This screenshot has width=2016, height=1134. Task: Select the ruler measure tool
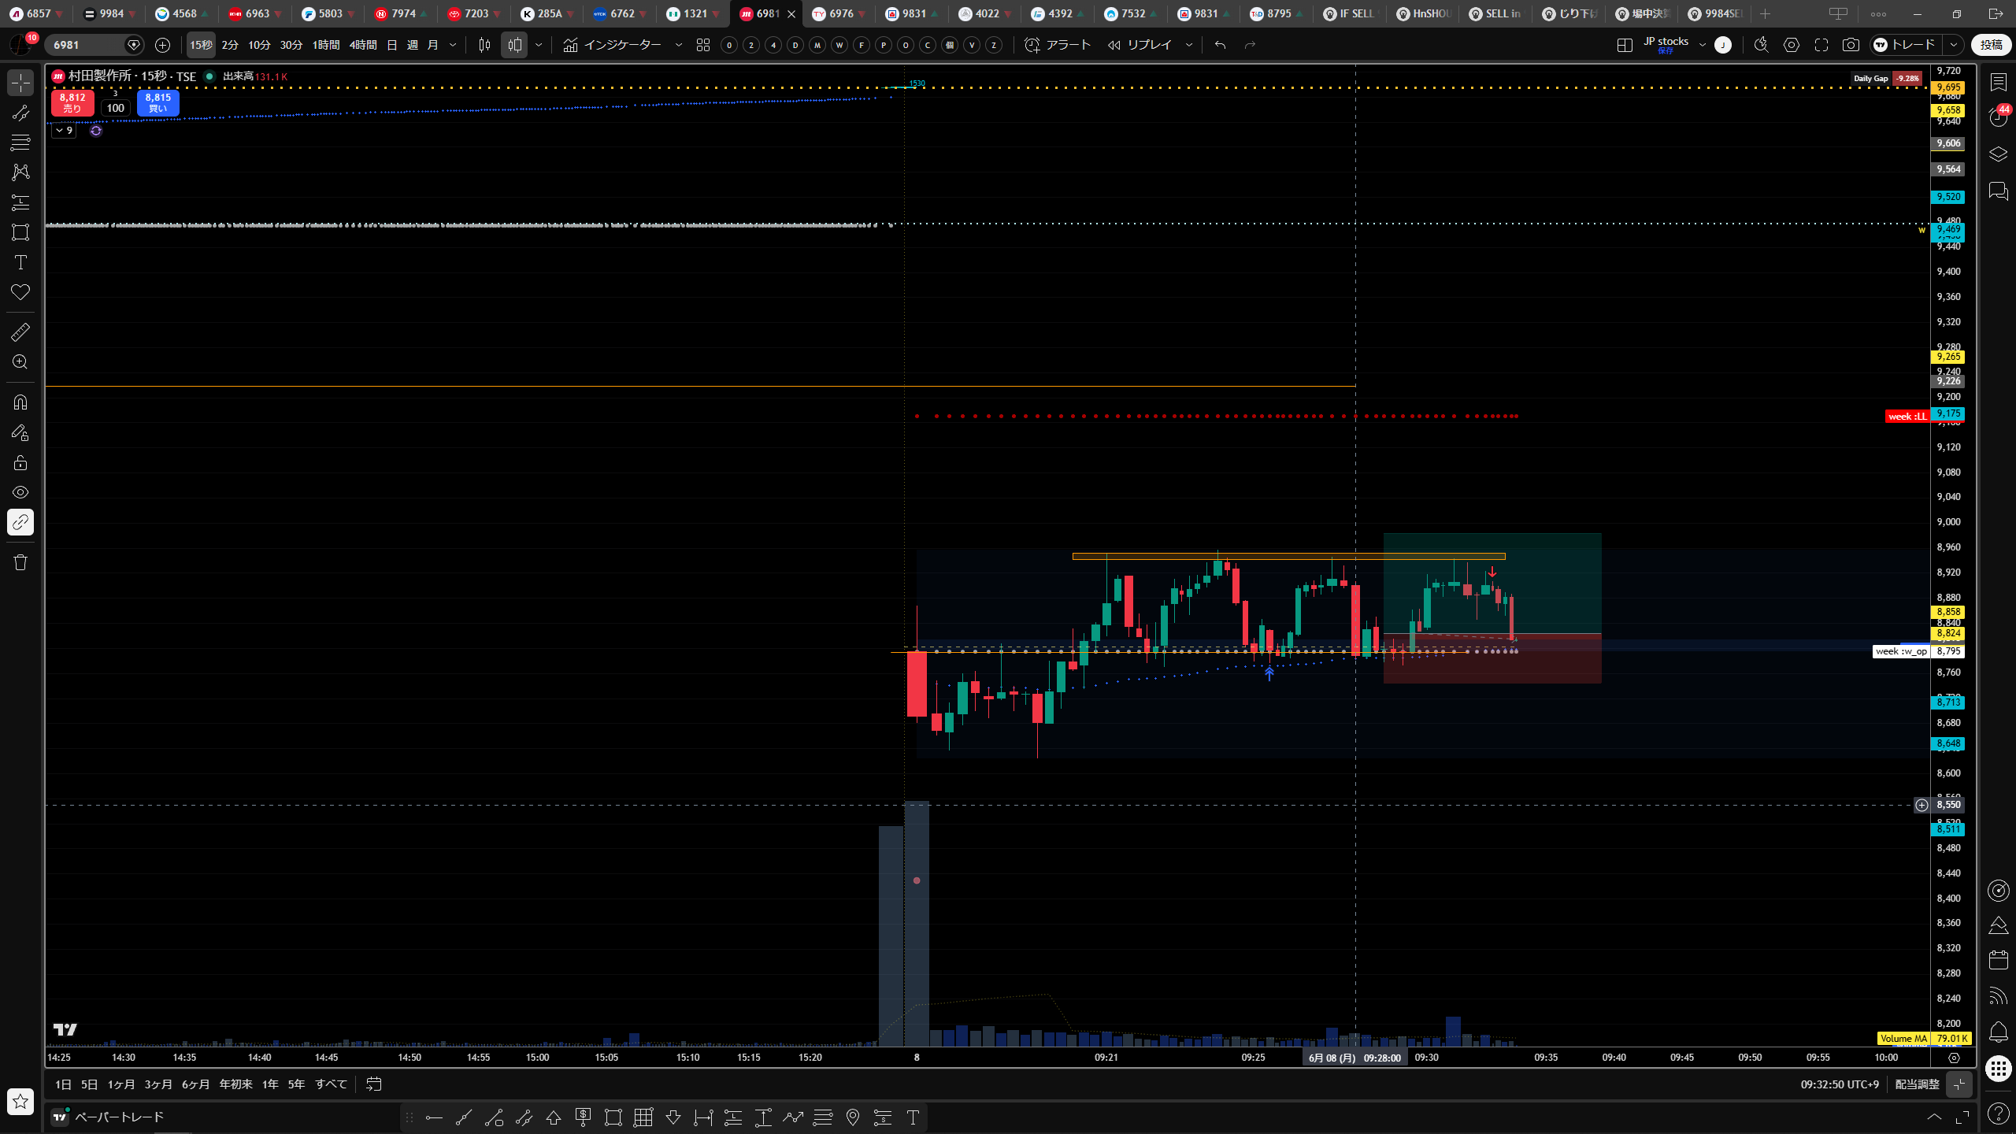[20, 332]
